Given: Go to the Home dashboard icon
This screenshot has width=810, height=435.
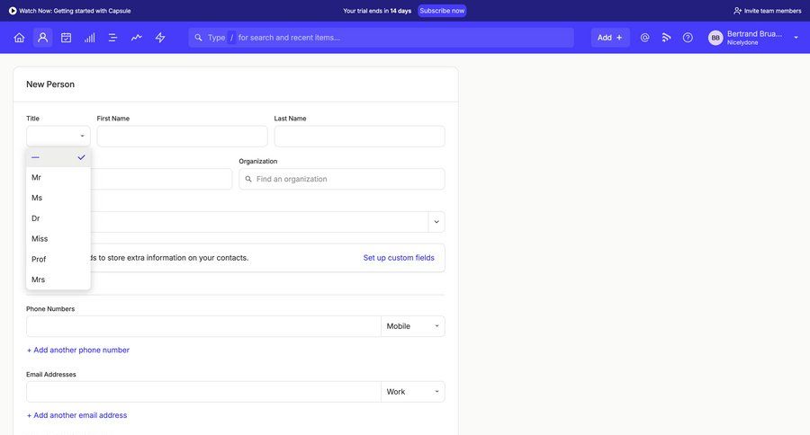Looking at the screenshot, I should click(19, 38).
